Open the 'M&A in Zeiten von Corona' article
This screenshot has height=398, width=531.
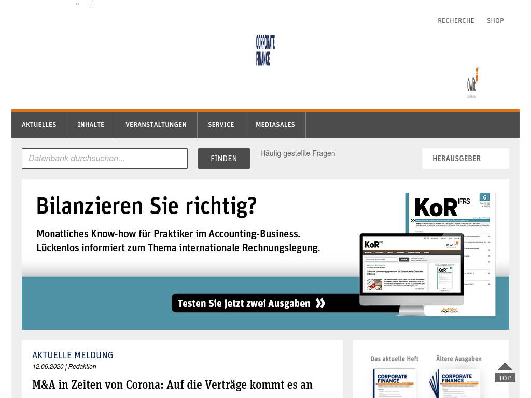172,385
